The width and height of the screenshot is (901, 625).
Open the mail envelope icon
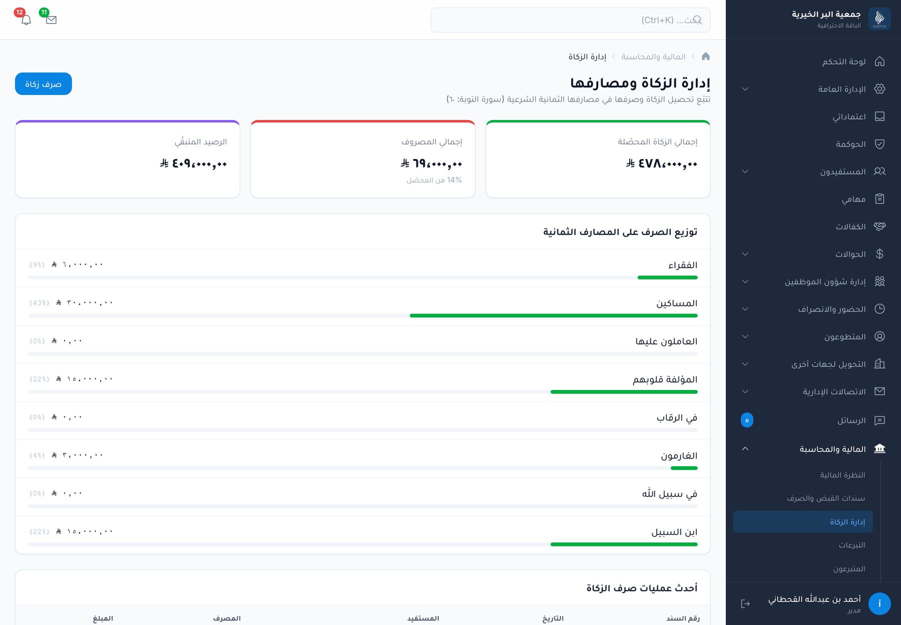[51, 19]
